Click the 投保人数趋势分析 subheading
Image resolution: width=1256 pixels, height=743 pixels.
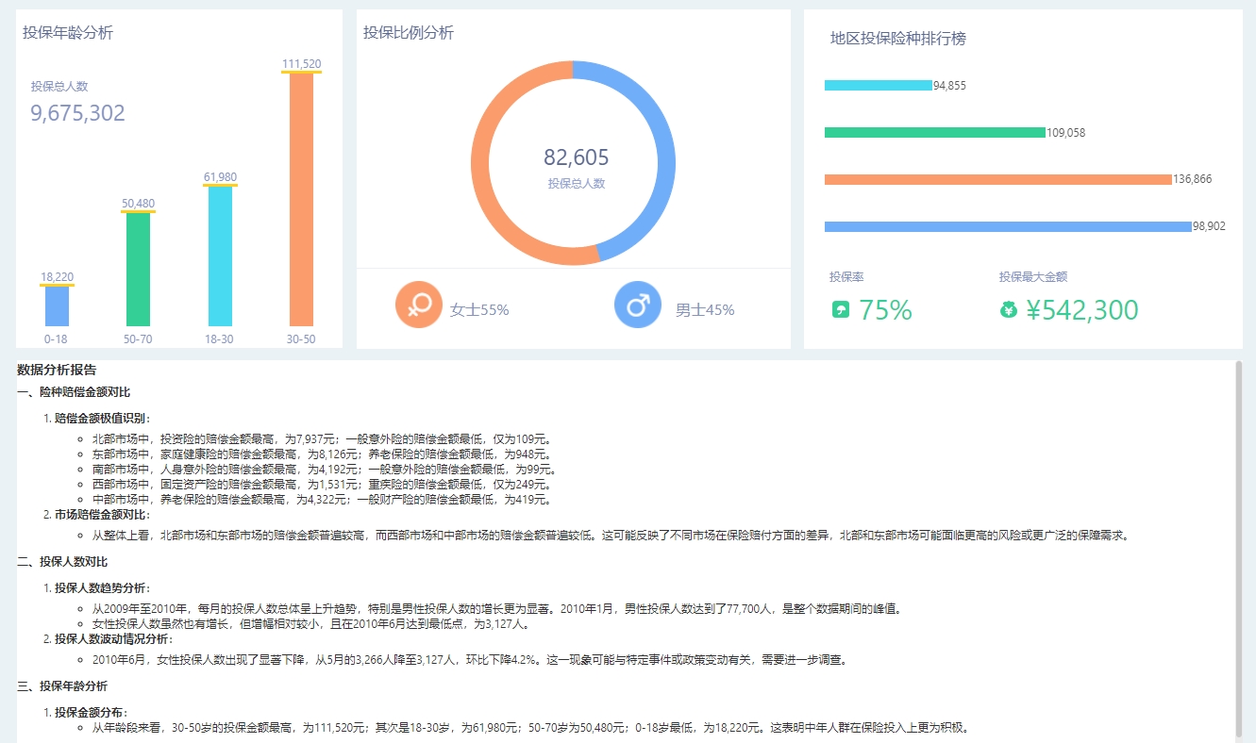pyautogui.click(x=100, y=588)
